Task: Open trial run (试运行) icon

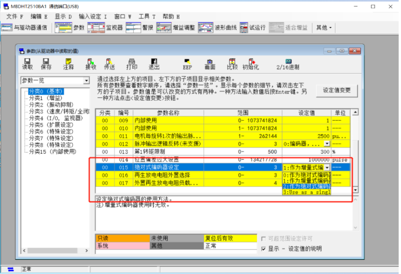Action: 244,28
